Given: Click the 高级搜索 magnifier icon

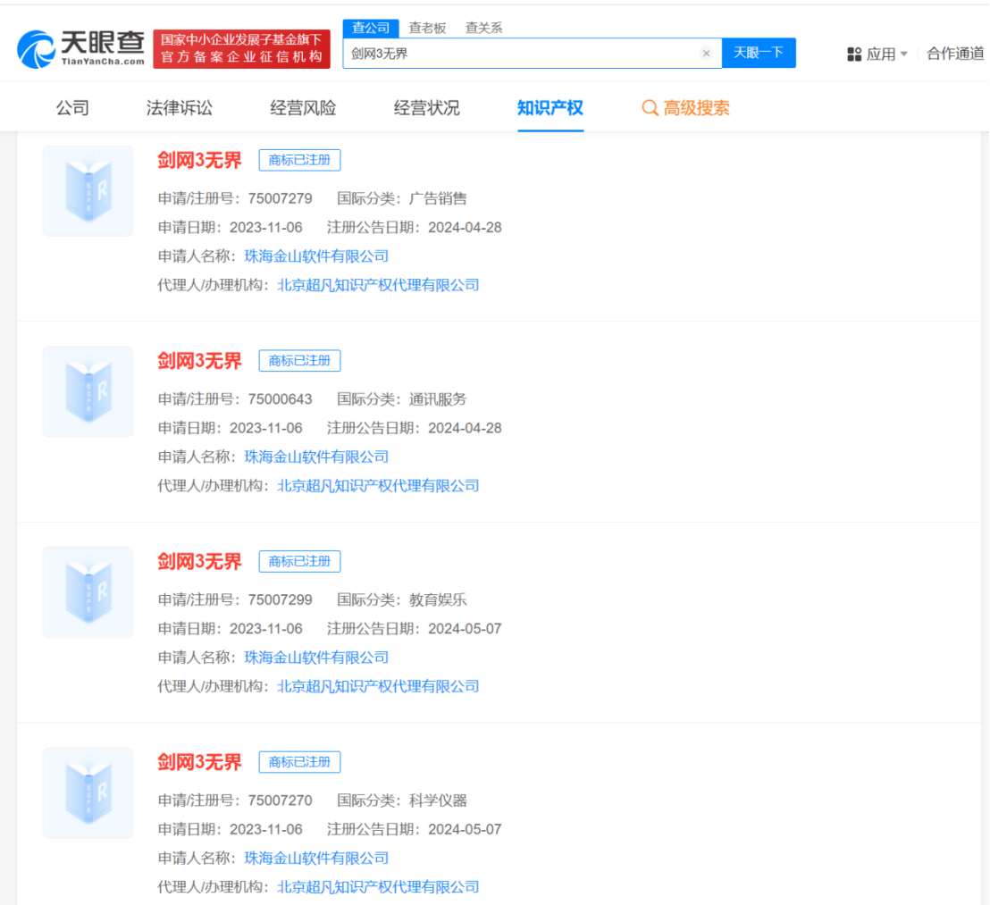Looking at the screenshot, I should [650, 108].
